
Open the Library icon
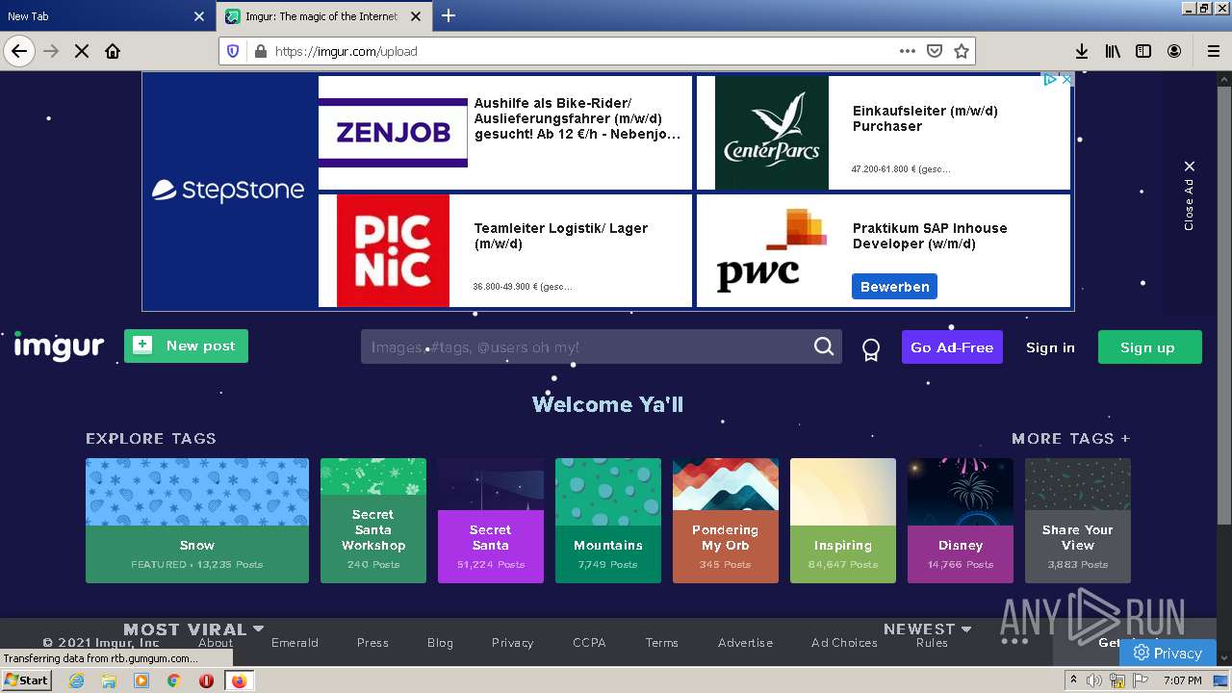tap(1113, 51)
